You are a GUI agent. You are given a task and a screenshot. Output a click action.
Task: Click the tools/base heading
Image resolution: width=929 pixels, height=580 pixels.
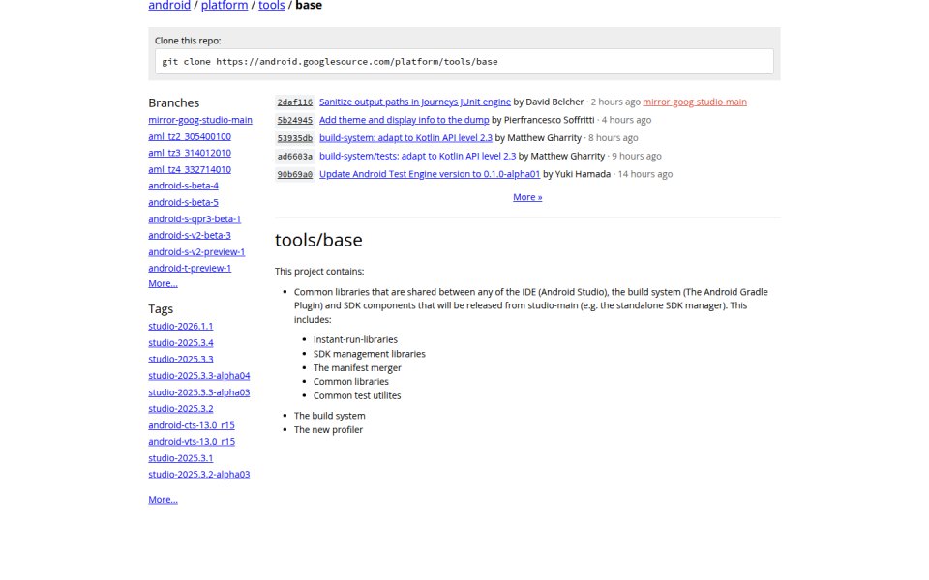click(x=318, y=240)
